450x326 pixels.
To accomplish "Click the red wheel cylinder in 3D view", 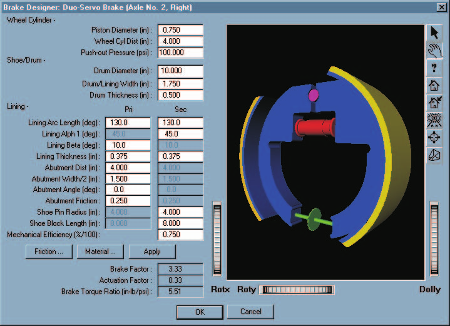I will [x=315, y=128].
